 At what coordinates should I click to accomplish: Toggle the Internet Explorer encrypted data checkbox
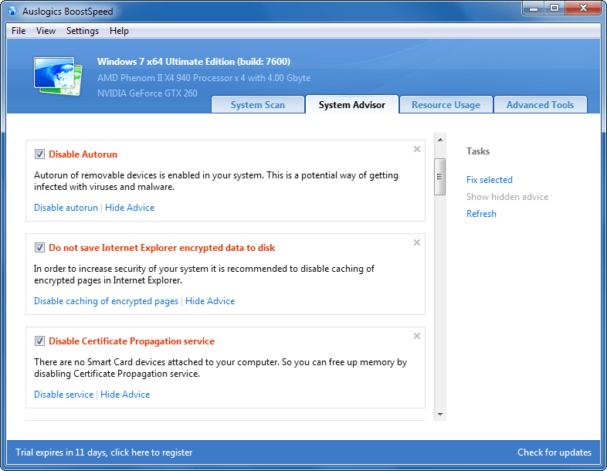click(39, 248)
